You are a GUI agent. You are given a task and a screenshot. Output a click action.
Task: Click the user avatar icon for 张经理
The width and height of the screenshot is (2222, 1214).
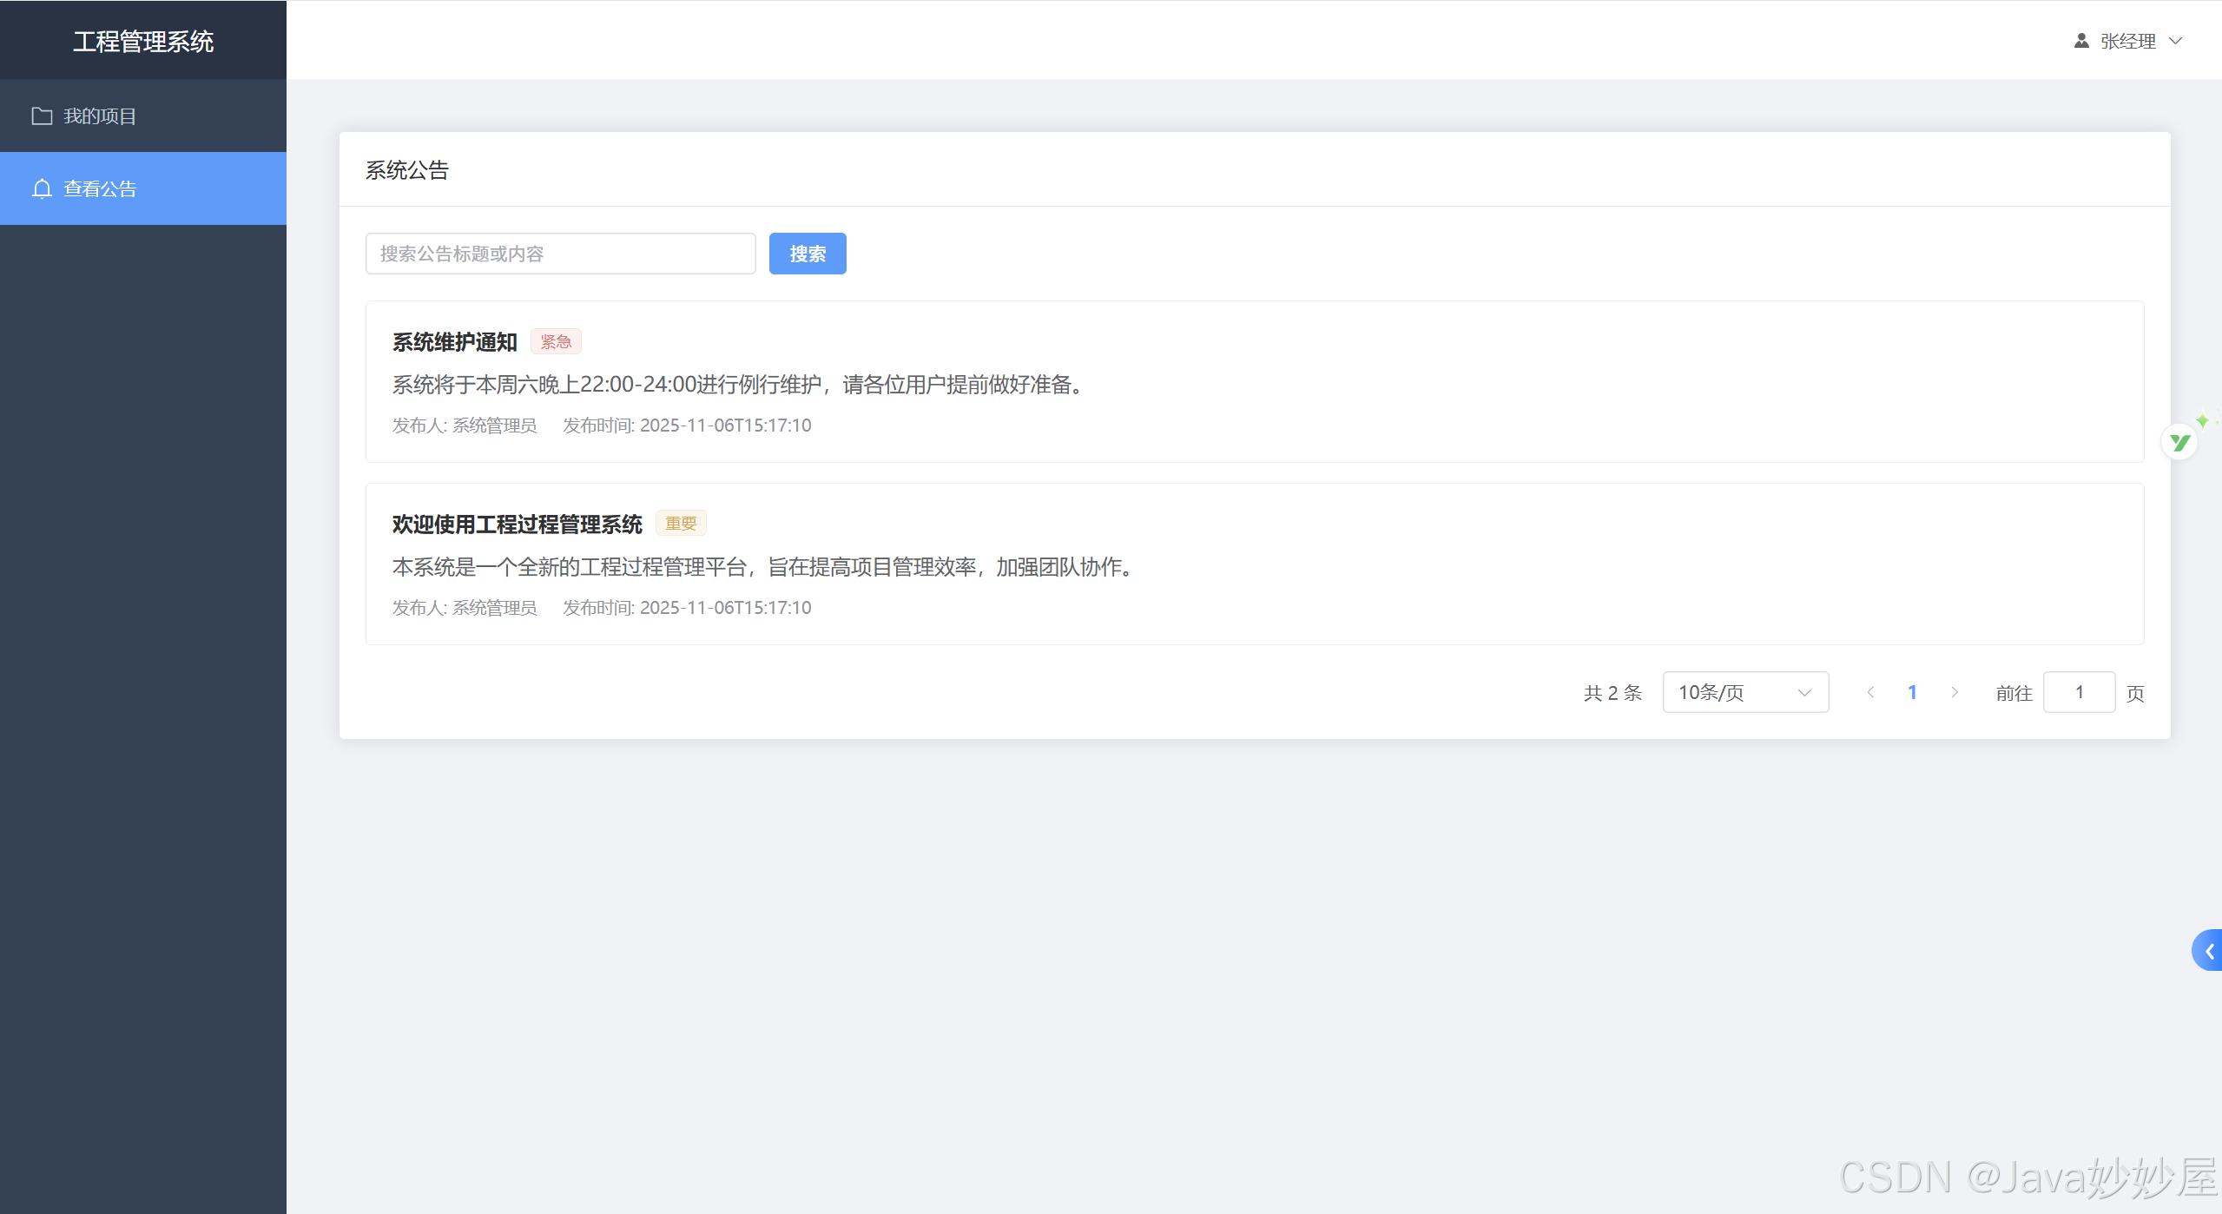coord(2081,41)
